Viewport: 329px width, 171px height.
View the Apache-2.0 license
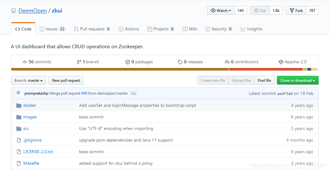[293, 62]
